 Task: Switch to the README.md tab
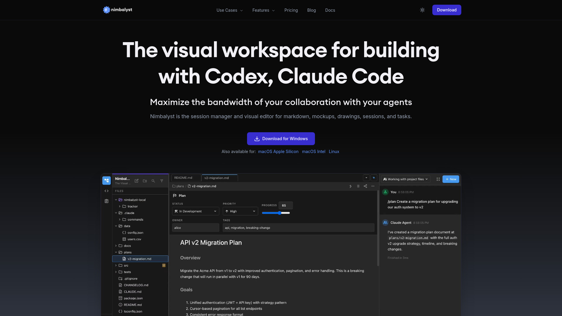coord(183,178)
